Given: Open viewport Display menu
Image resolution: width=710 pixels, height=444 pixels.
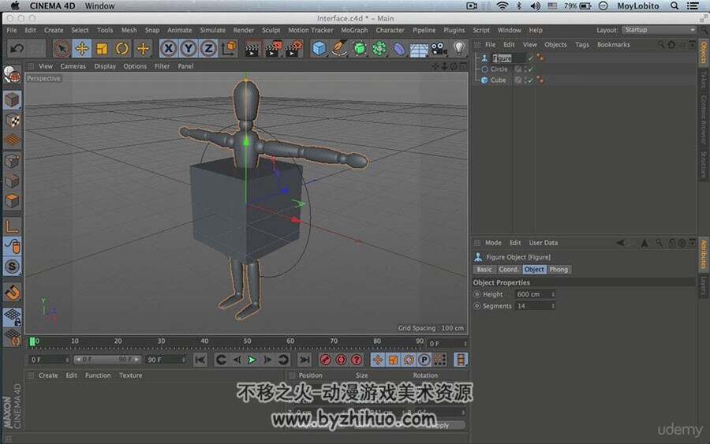Looking at the screenshot, I should (105, 66).
